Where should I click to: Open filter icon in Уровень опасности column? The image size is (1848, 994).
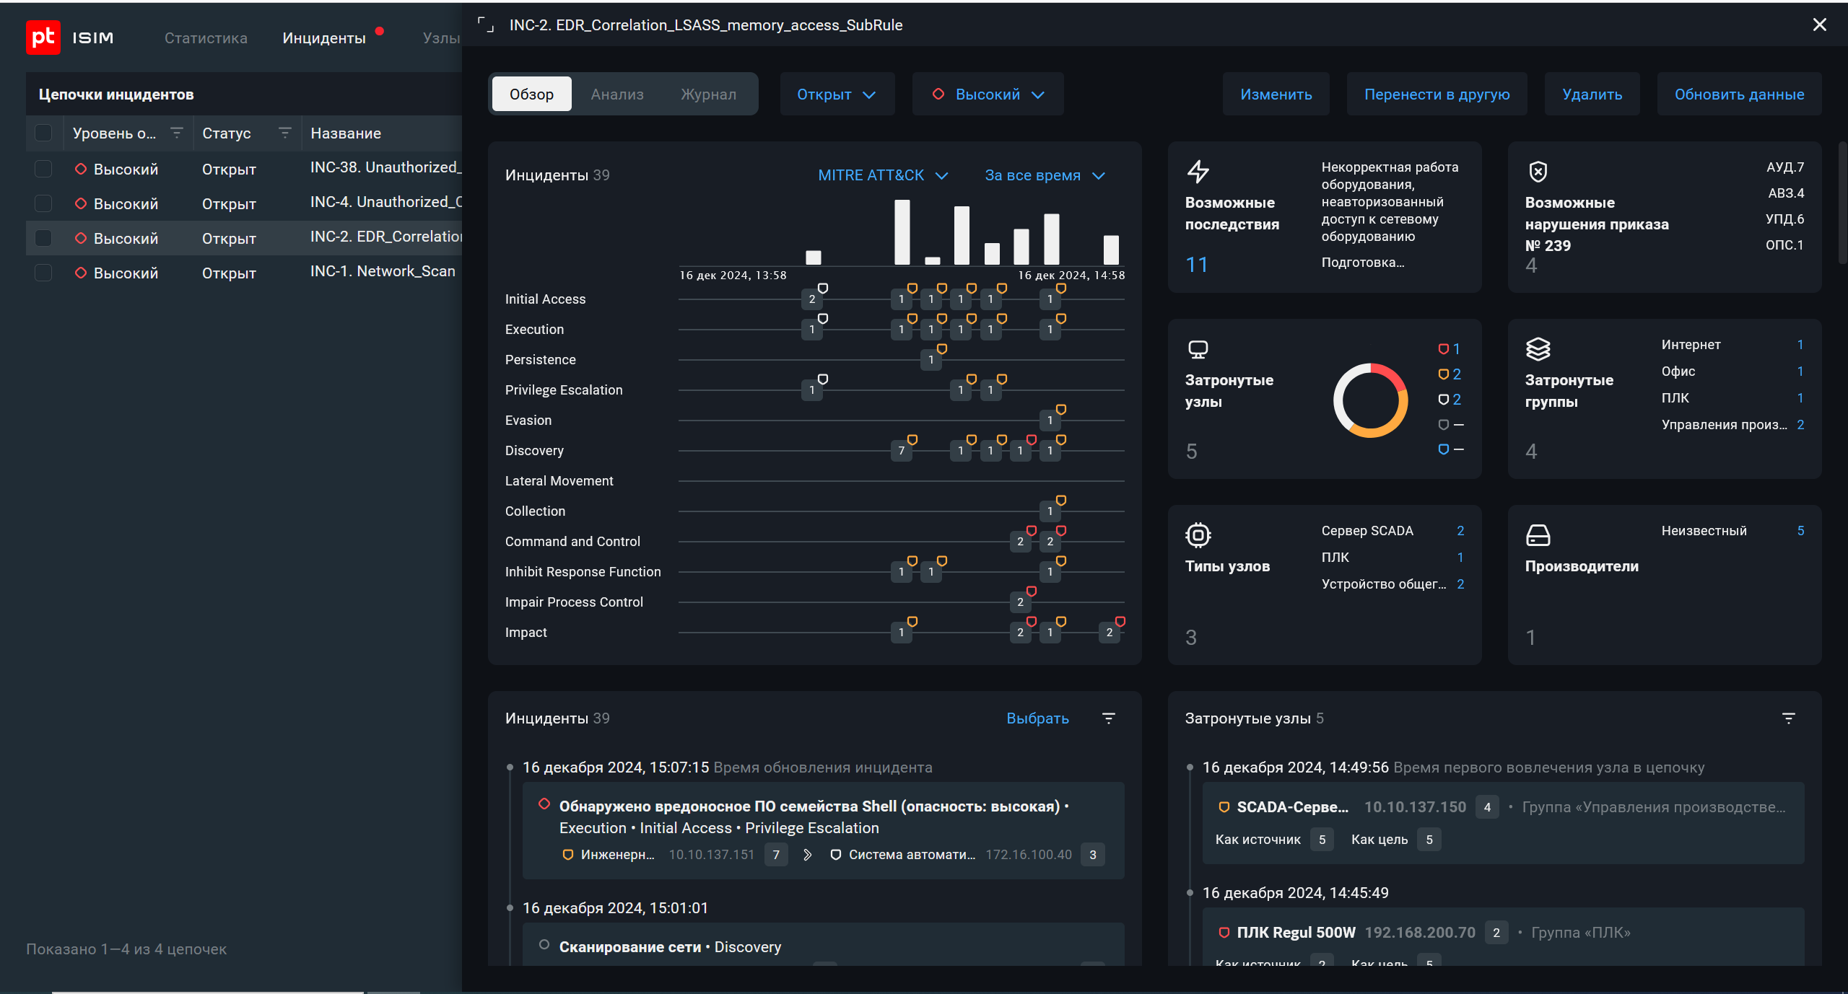[176, 133]
